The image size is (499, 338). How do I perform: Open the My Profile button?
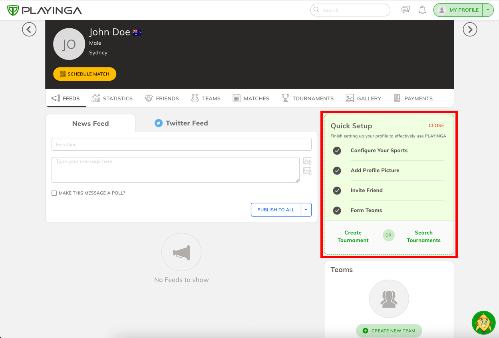pyautogui.click(x=458, y=10)
